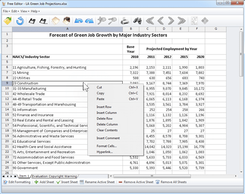Open the View menu
Viewport: 245px width, 194px height.
tap(25, 11)
